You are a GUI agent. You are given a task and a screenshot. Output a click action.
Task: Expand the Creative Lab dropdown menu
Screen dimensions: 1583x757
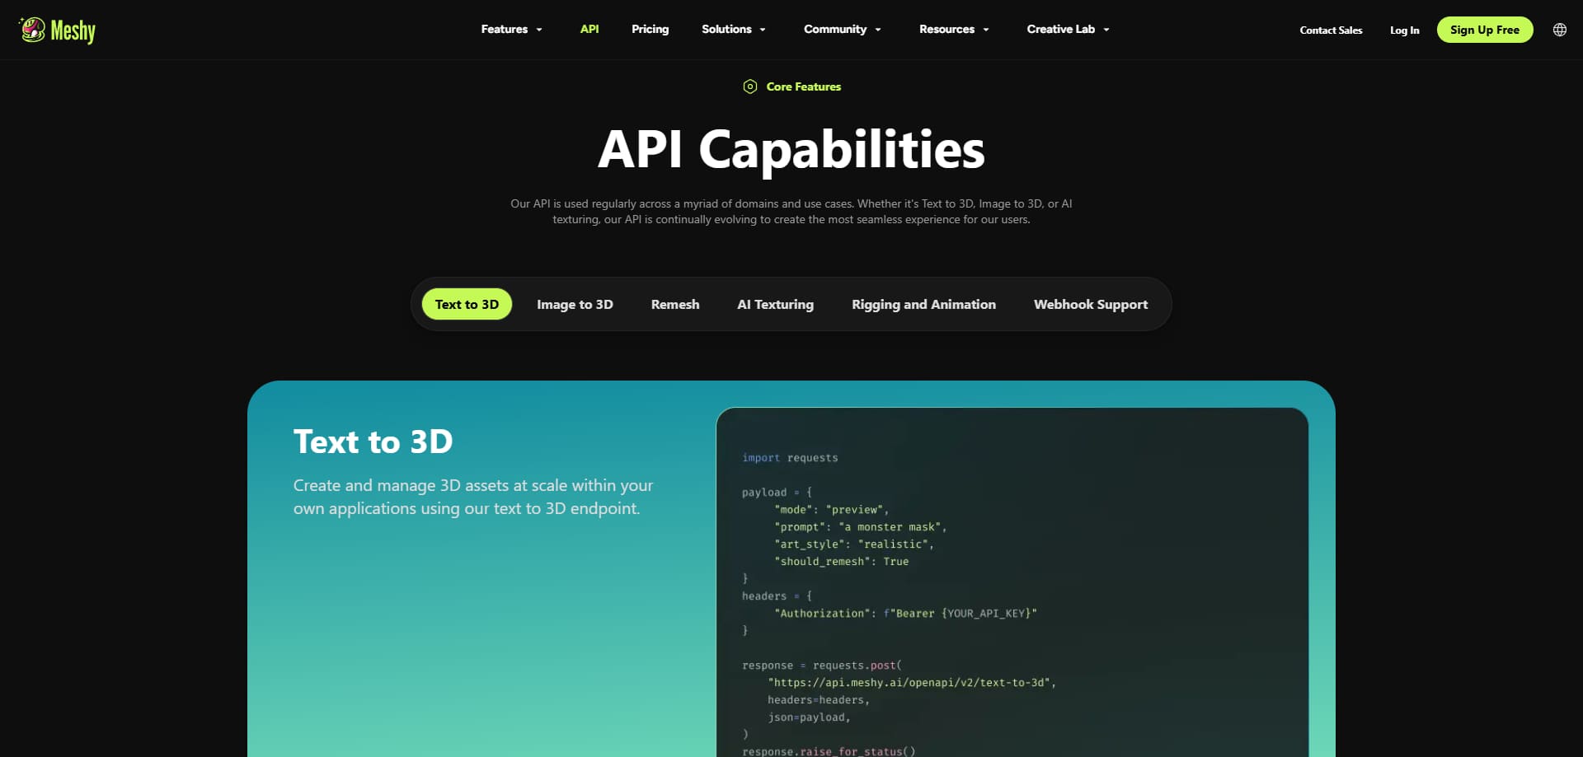pyautogui.click(x=1069, y=30)
